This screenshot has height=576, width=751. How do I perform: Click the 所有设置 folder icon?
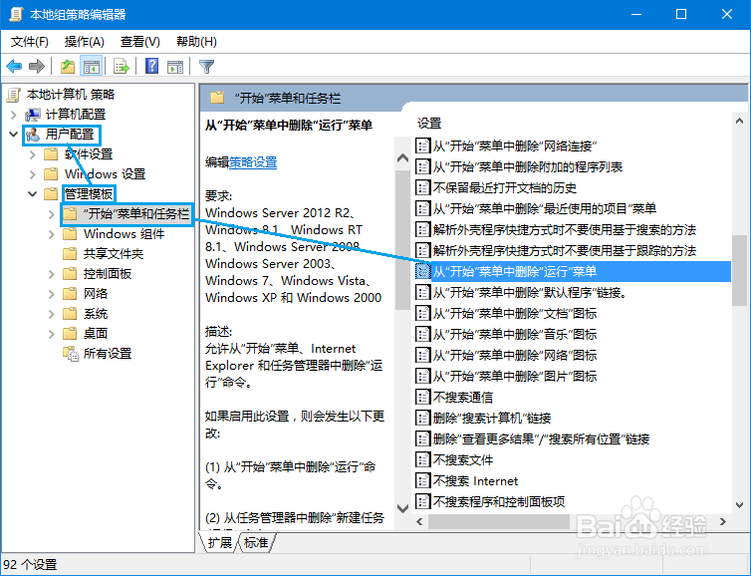point(71,354)
